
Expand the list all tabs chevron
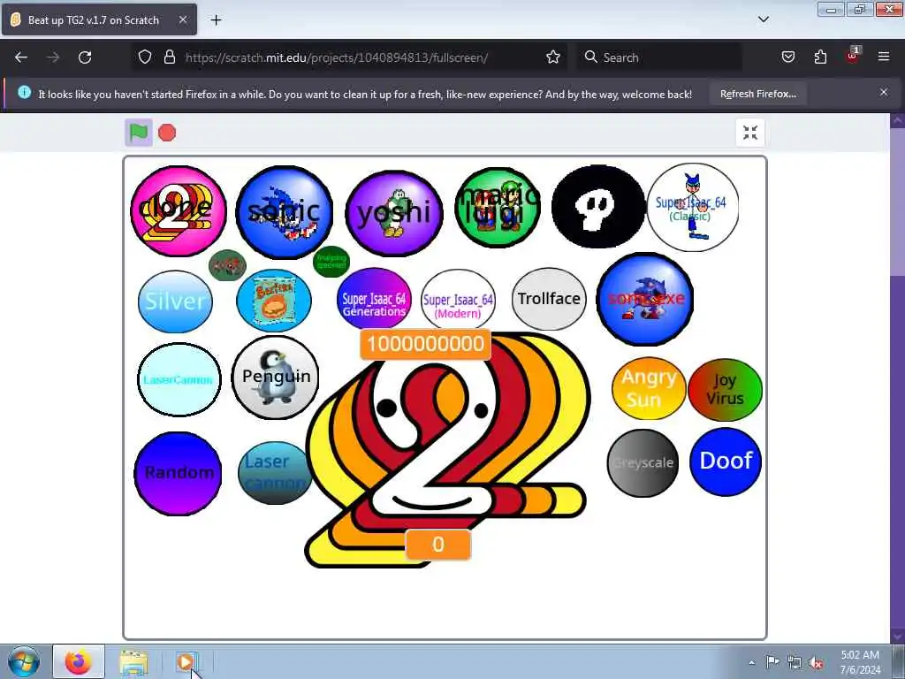[x=764, y=19]
